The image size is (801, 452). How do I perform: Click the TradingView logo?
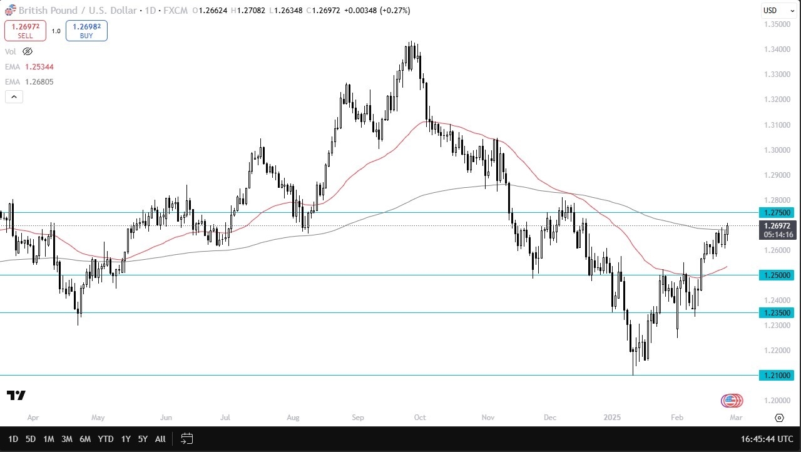[16, 395]
